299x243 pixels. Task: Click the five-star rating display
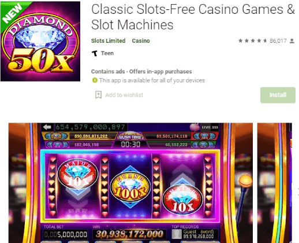coord(253,41)
